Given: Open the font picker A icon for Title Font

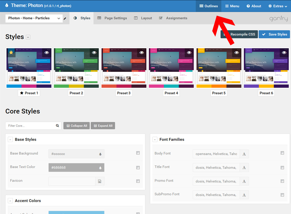Looking at the screenshot, I should (x=244, y=167).
